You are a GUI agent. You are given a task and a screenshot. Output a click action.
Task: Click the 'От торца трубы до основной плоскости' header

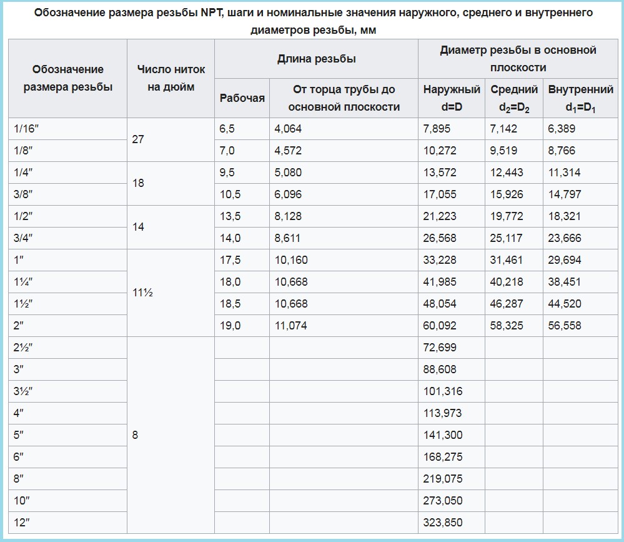(x=344, y=98)
